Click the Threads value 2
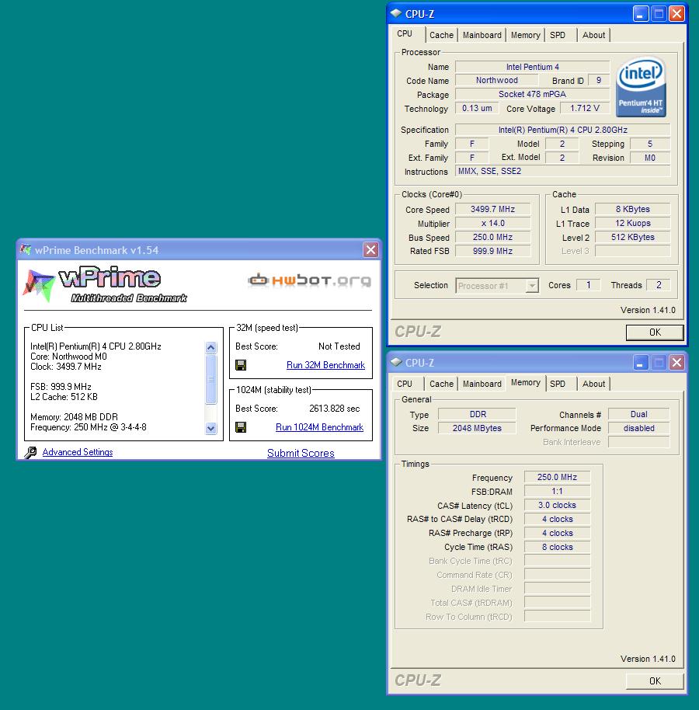This screenshot has width=699, height=710. [x=659, y=285]
